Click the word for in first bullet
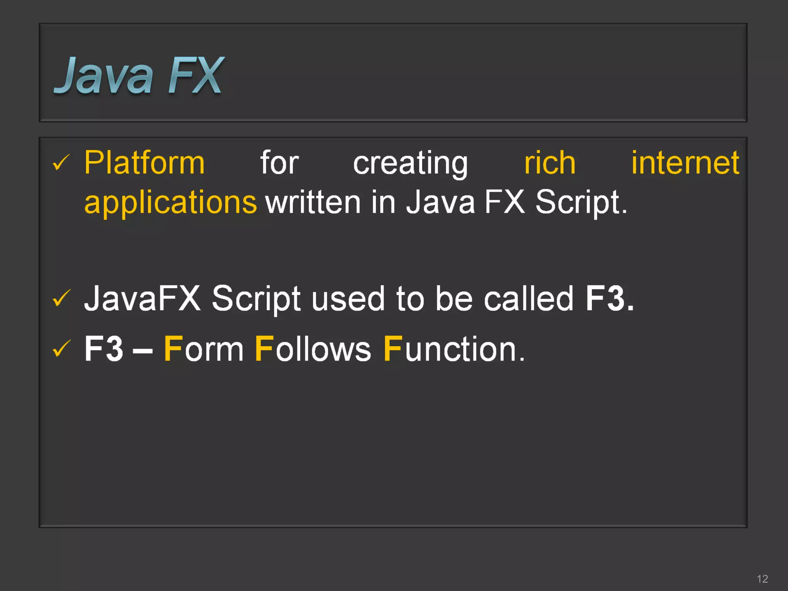The height and width of the screenshot is (591, 788). 279,163
